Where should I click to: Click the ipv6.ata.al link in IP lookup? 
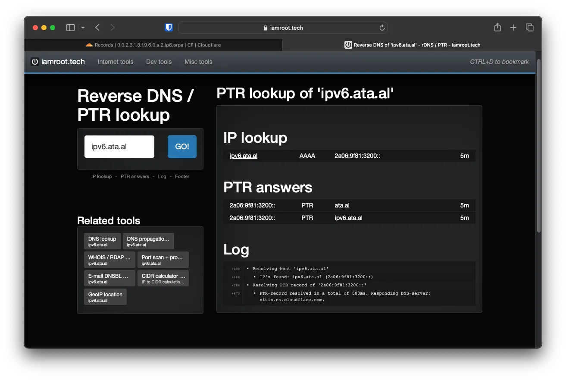point(243,156)
